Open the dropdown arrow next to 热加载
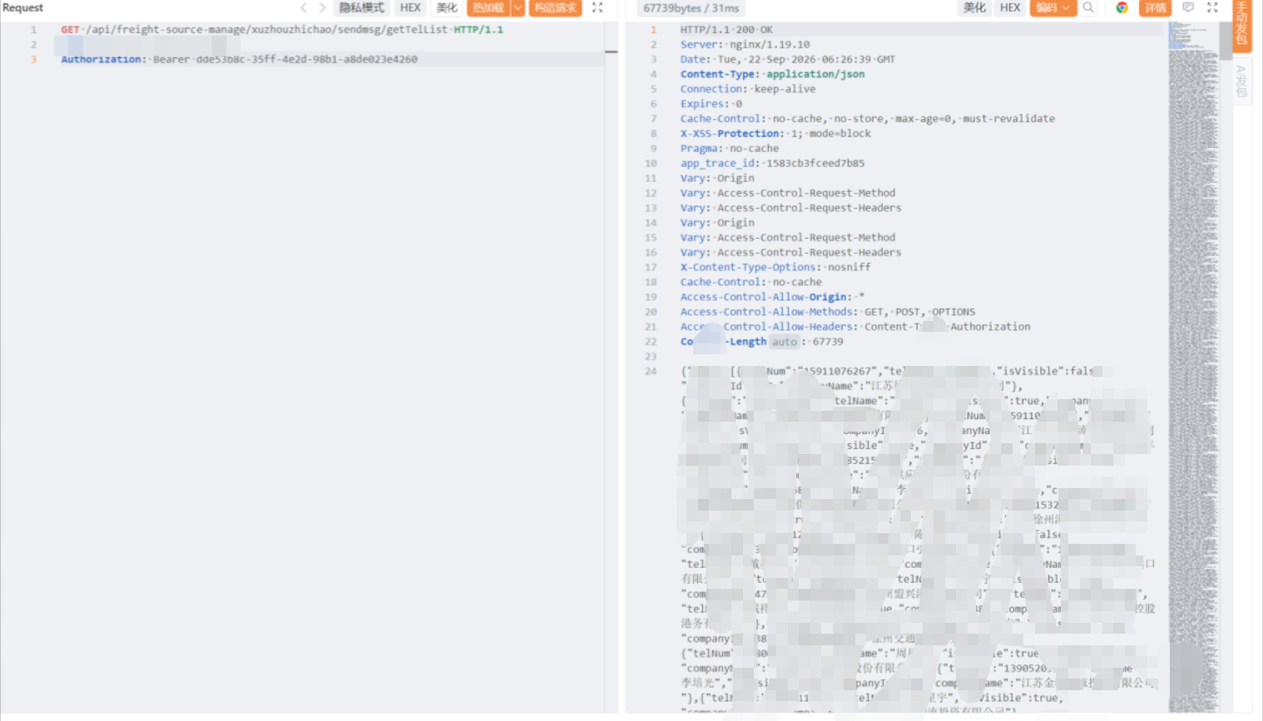Image resolution: width=1263 pixels, height=721 pixels. click(x=518, y=7)
